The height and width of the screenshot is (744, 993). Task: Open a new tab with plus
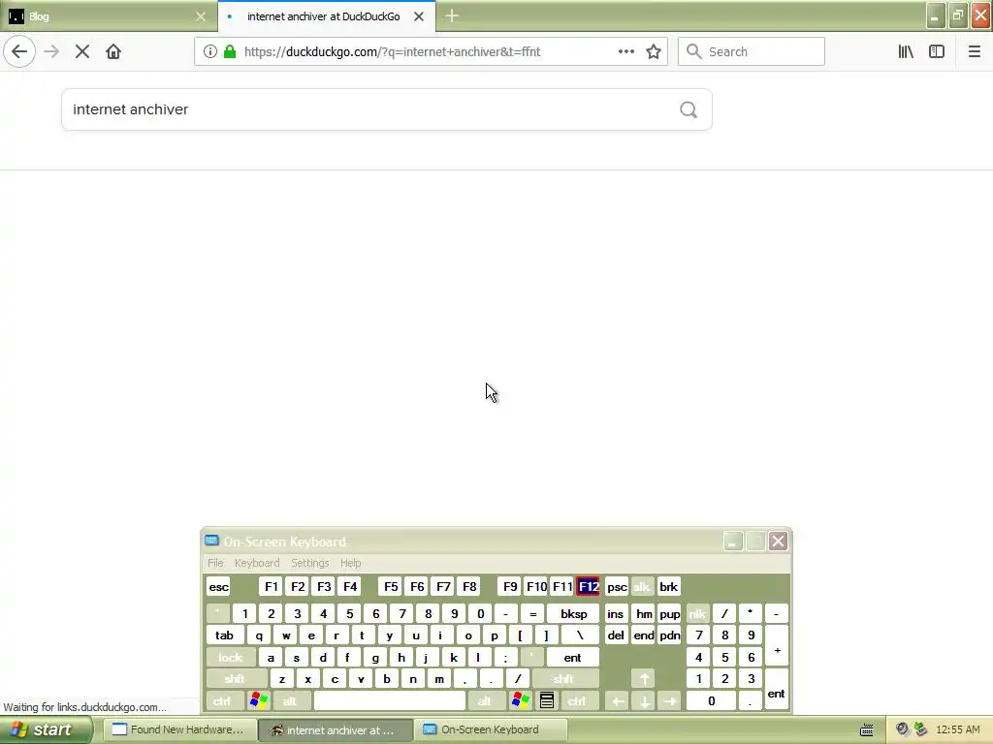pos(452,16)
